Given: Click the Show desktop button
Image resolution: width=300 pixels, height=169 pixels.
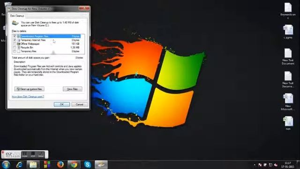Looking at the screenshot, I should click(298, 165).
